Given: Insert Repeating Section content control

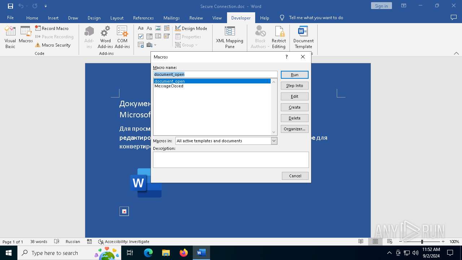Looking at the screenshot, I should [141, 45].
